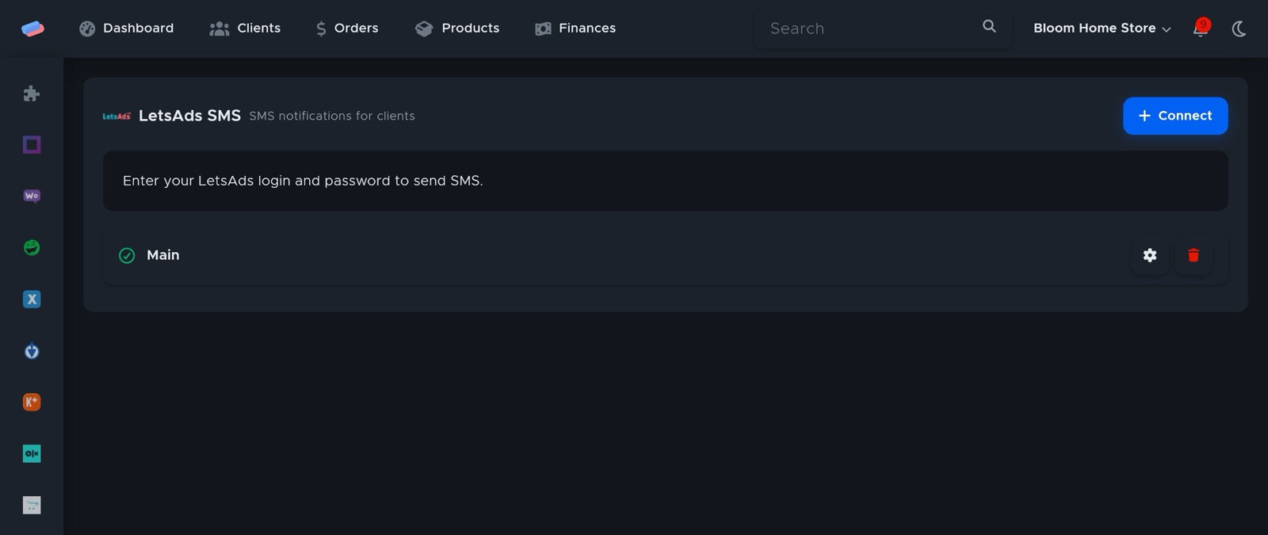Viewport: 1268px width, 535px height.
Task: Open the WooCommerce sidebar integration
Action: point(32,196)
